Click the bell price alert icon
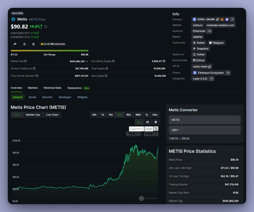Screen dimensions: 254x212 24,44
